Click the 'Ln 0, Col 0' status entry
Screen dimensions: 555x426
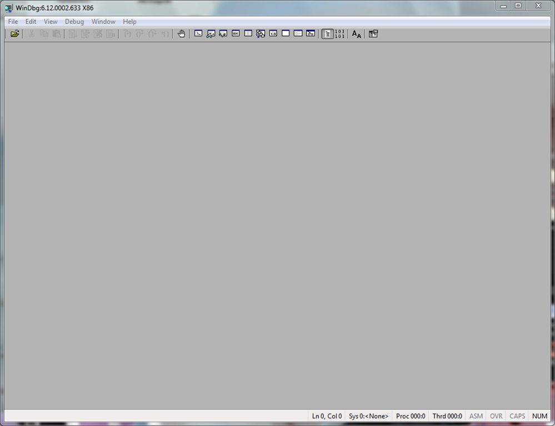pyautogui.click(x=327, y=416)
